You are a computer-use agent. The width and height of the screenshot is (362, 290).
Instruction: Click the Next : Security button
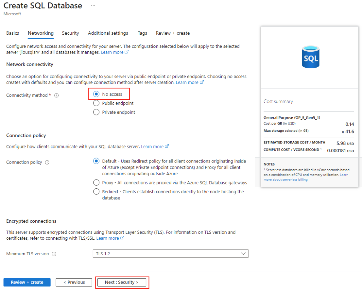click(x=122, y=282)
